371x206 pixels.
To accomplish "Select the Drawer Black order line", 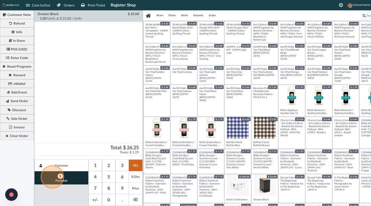I will click(88, 16).
